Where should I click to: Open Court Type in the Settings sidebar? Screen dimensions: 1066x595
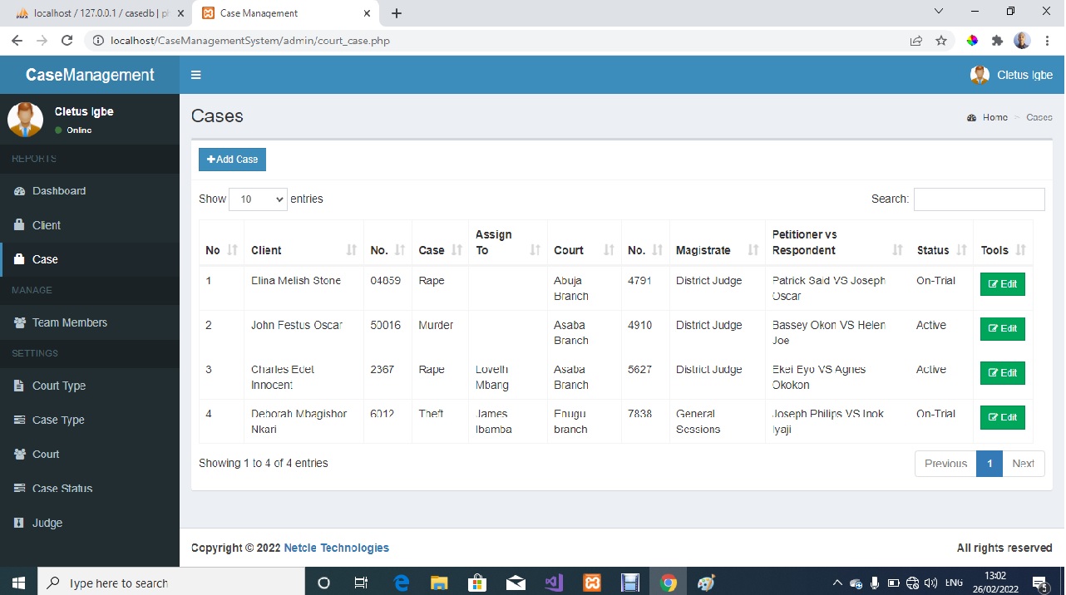click(x=58, y=385)
